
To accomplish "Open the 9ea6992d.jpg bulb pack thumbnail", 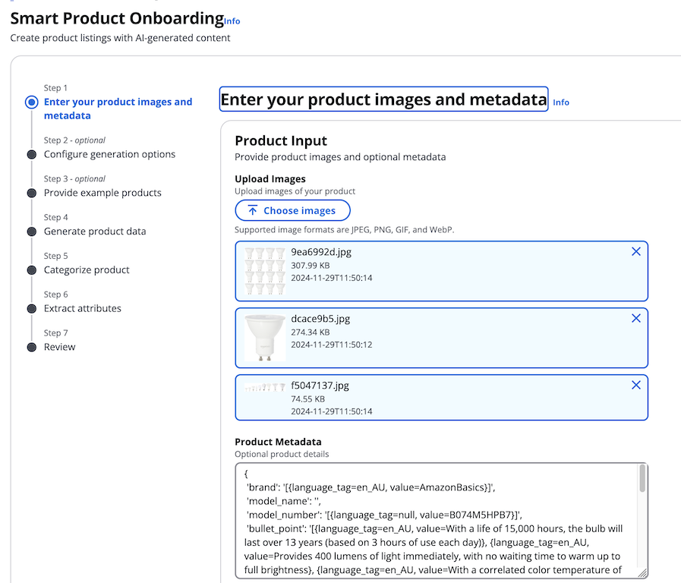I will tap(265, 271).
